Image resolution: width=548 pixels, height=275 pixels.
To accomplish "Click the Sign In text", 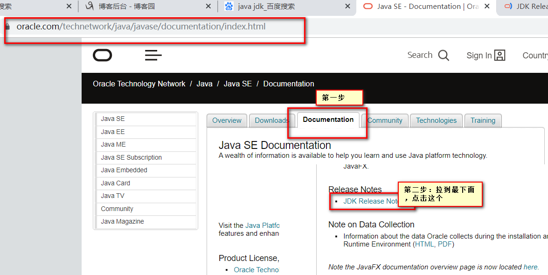I will pyautogui.click(x=479, y=56).
